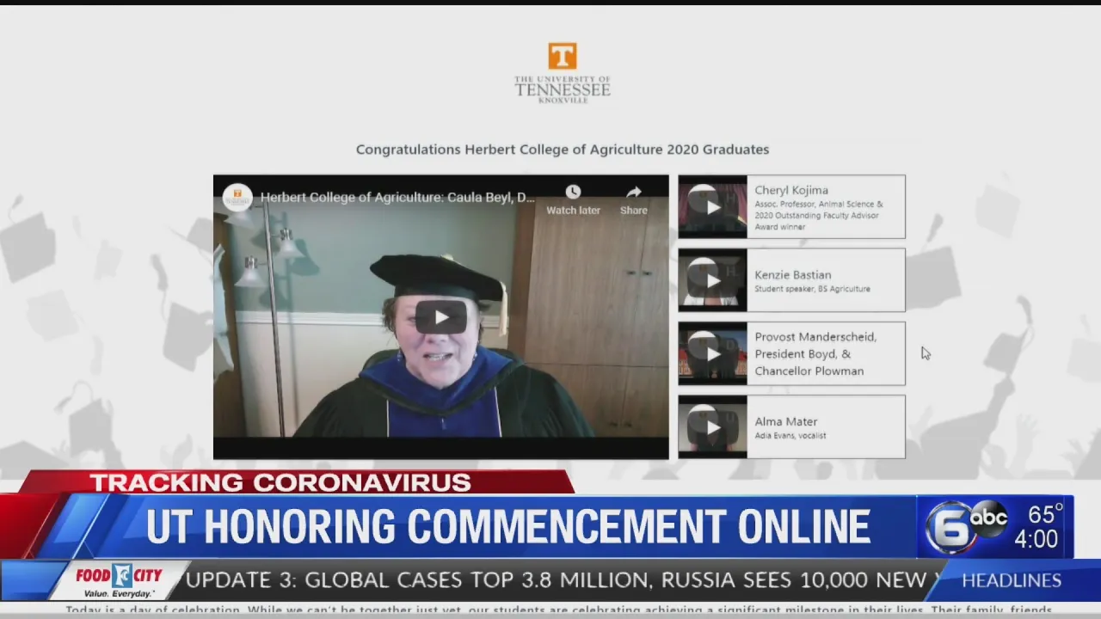The width and height of the screenshot is (1101, 619).
Task: Click the 4:00 clock display
Action: tap(1036, 539)
